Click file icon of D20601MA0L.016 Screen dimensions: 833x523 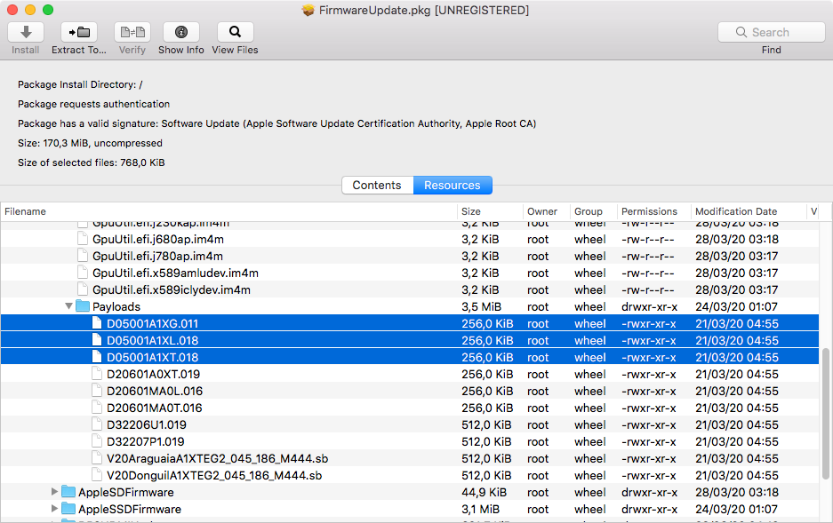[x=97, y=391]
